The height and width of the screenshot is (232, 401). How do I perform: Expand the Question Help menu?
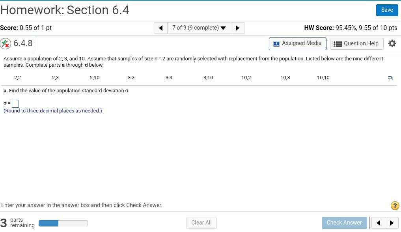tap(356, 43)
